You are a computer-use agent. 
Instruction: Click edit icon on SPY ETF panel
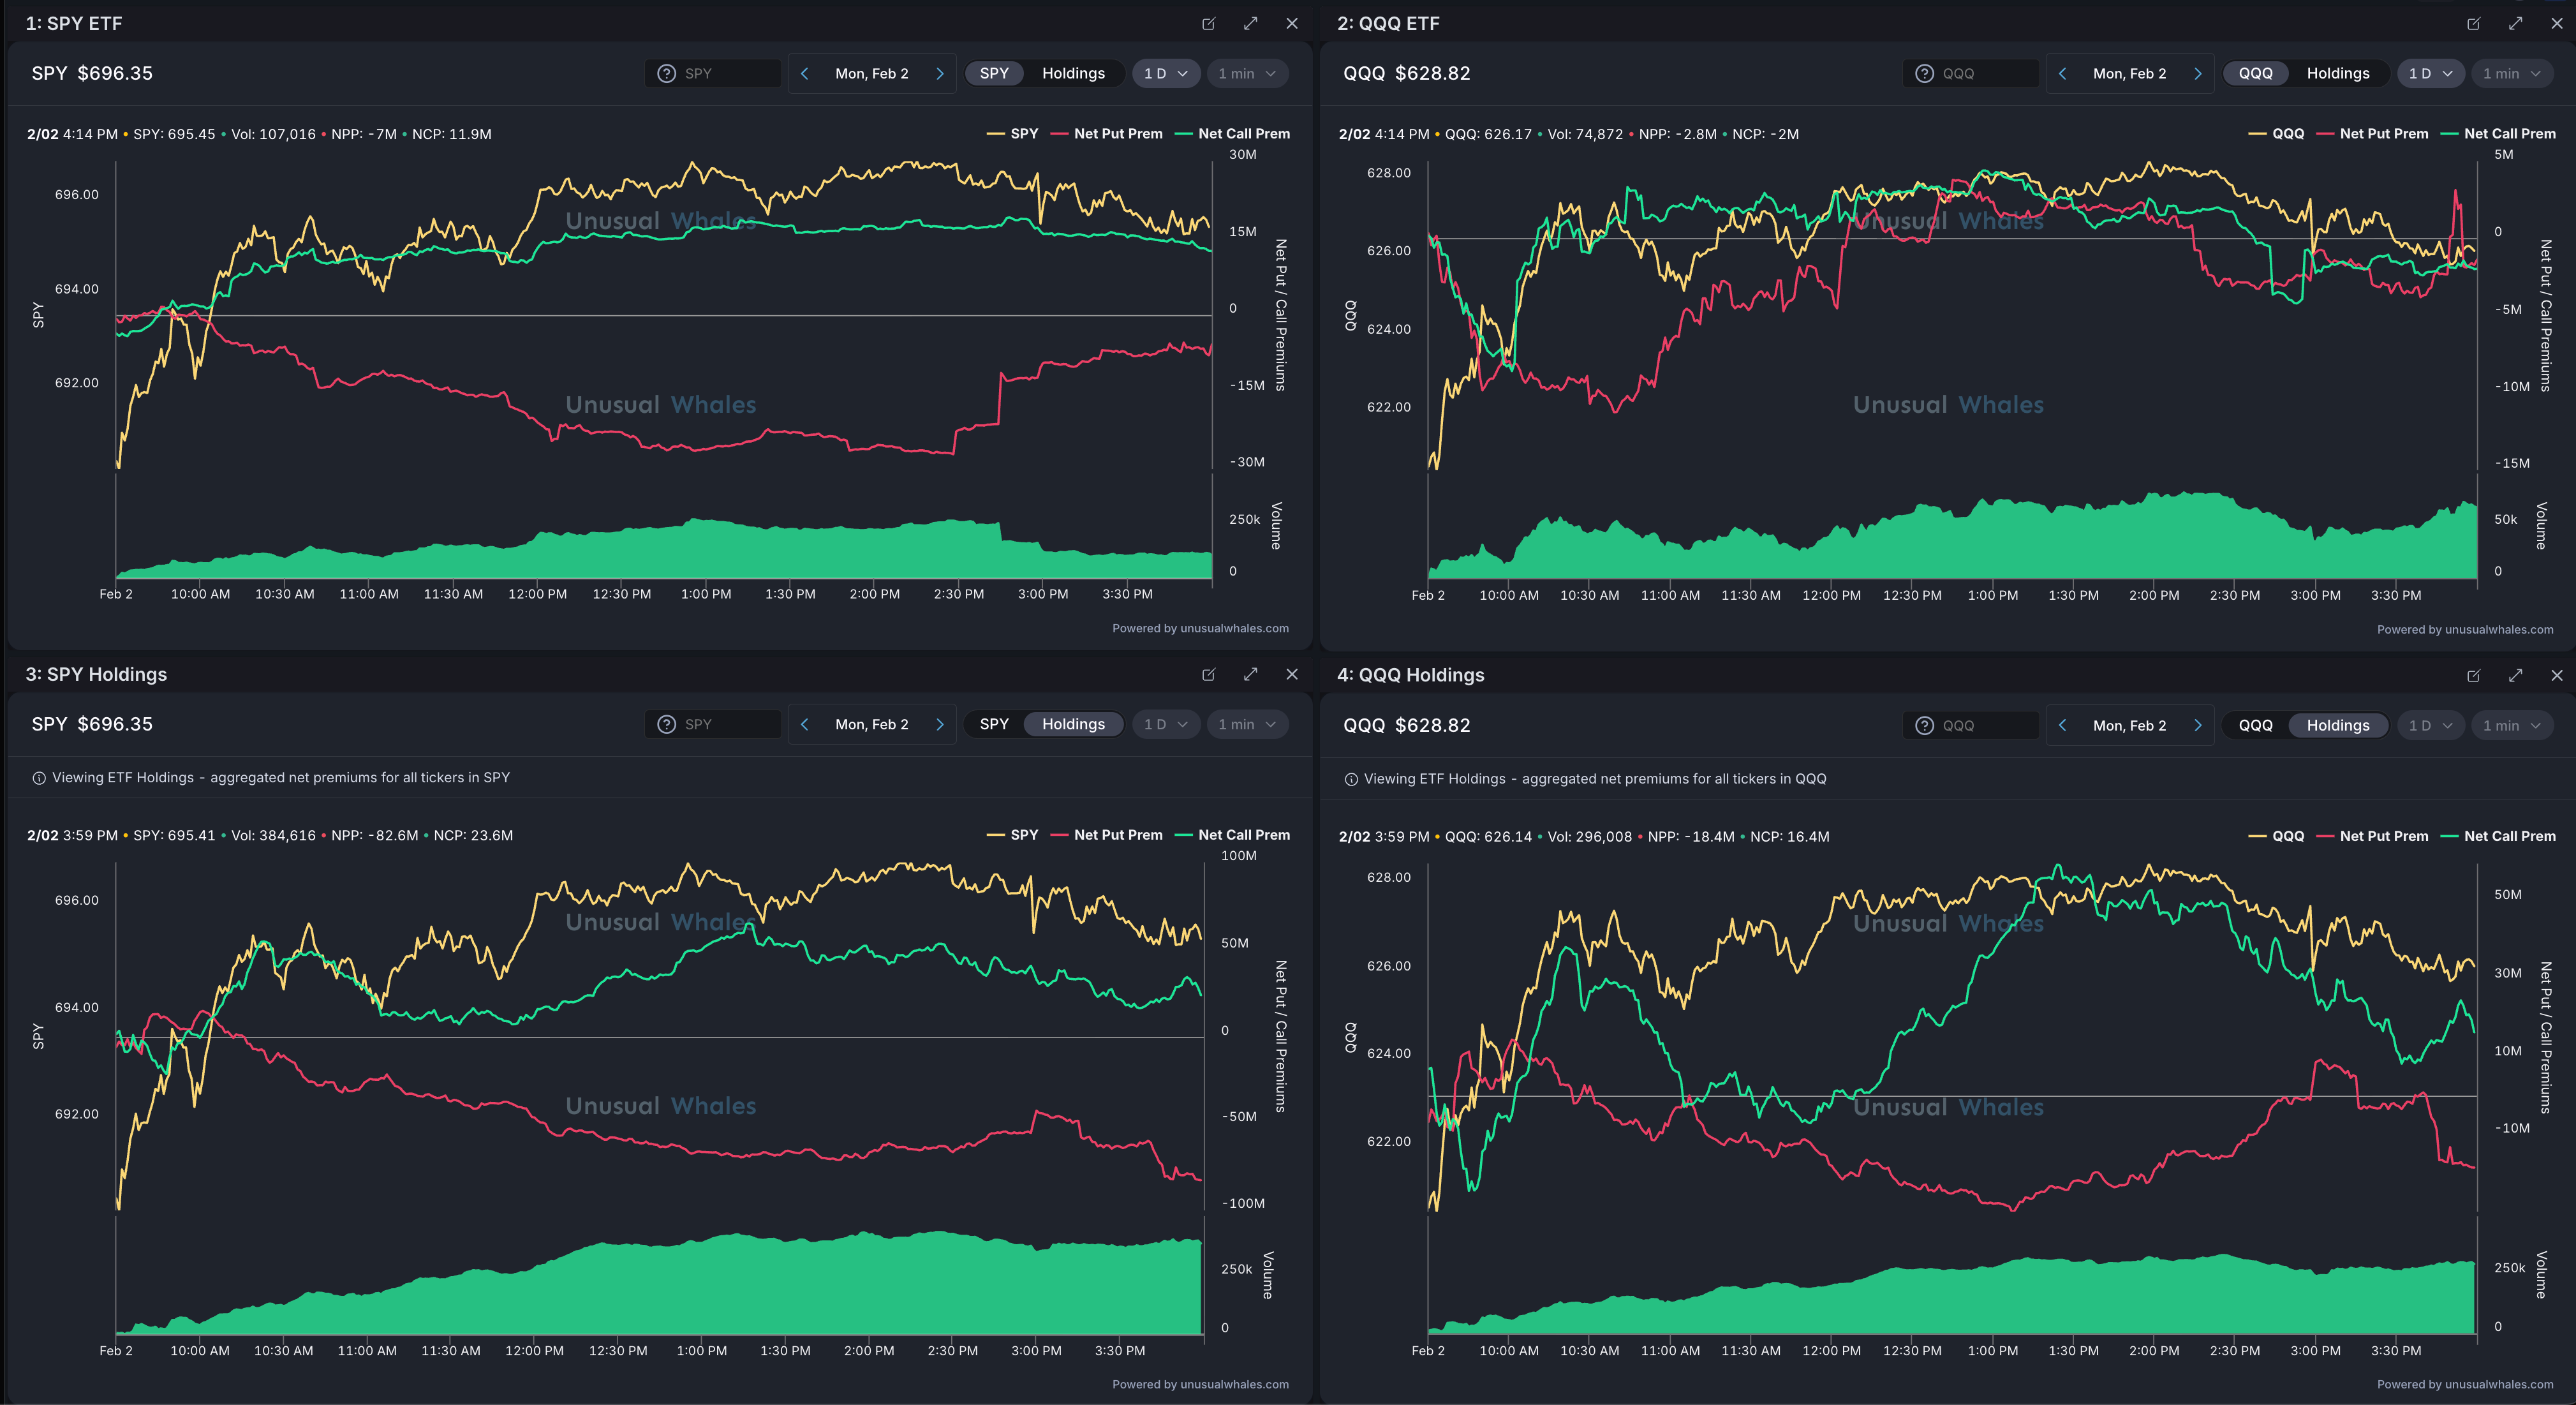pos(1208,23)
